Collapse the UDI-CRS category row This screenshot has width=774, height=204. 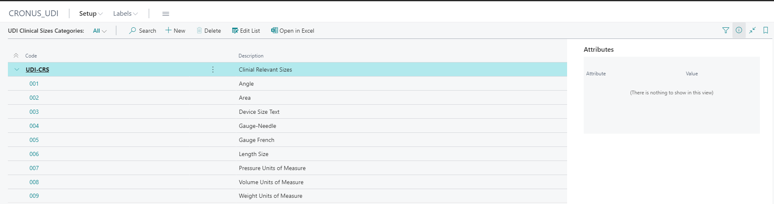click(x=17, y=70)
